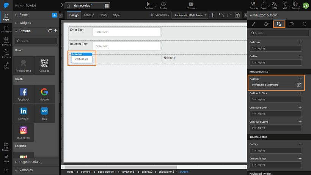311x175 pixels.
Task: Open the Device settings tab icon
Action: [x=292, y=24]
